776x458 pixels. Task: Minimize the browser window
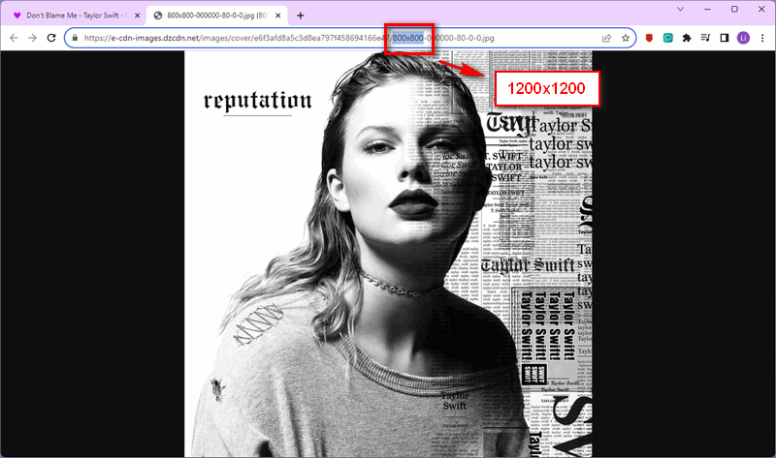(x=708, y=10)
